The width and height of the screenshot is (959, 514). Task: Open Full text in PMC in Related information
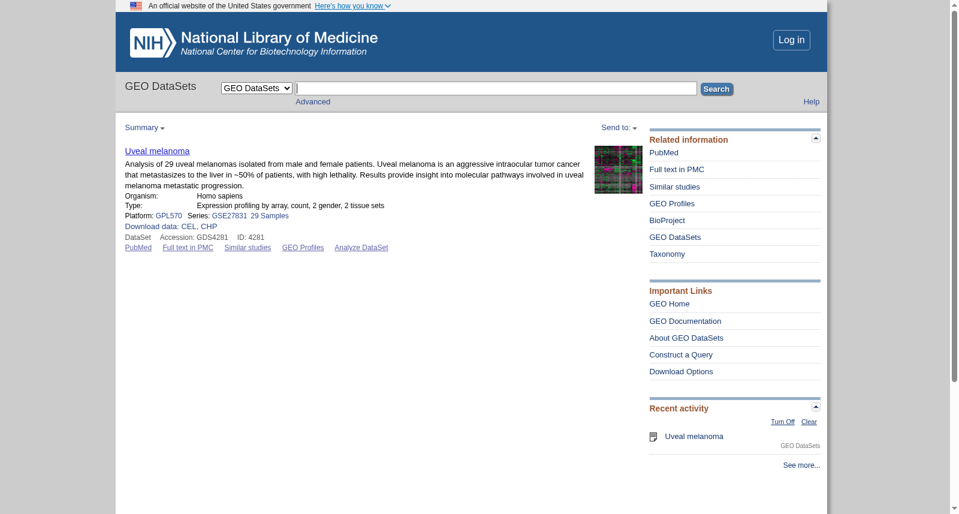click(677, 170)
